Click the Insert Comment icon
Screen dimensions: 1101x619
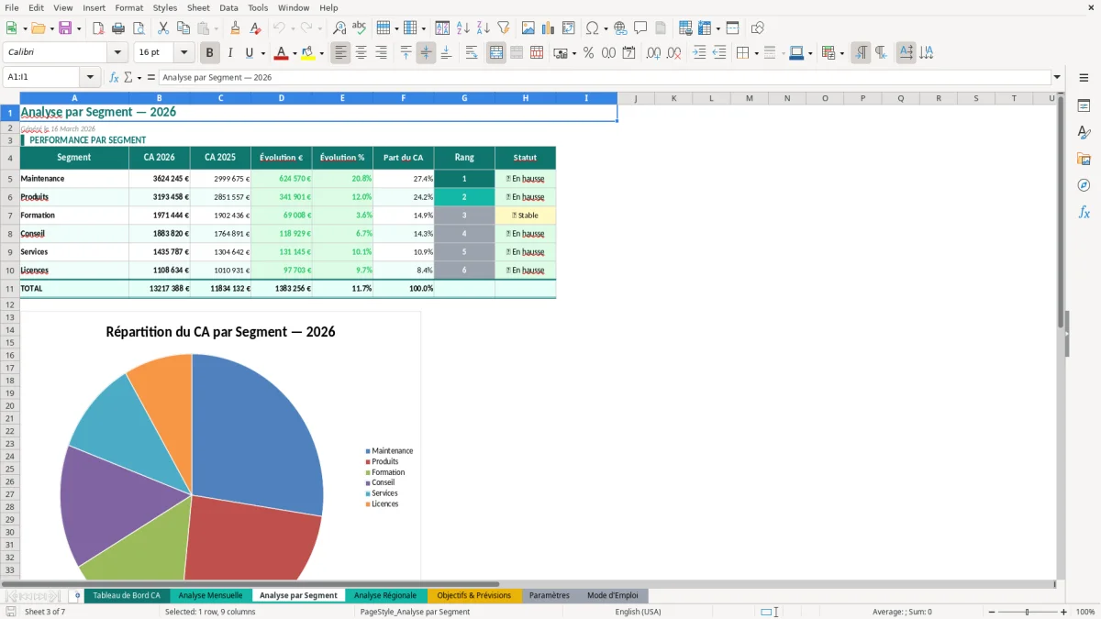tap(640, 28)
